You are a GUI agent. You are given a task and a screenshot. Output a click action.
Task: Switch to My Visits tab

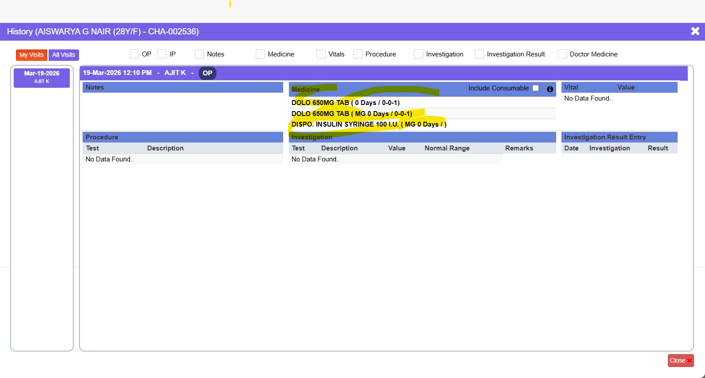click(x=31, y=55)
